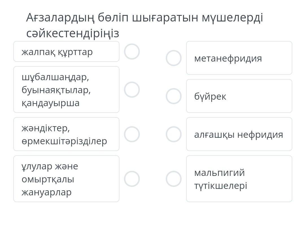Click the word сәйкестендіріңіз in the heading
Screen dimensions: 305x225
click(x=73, y=33)
